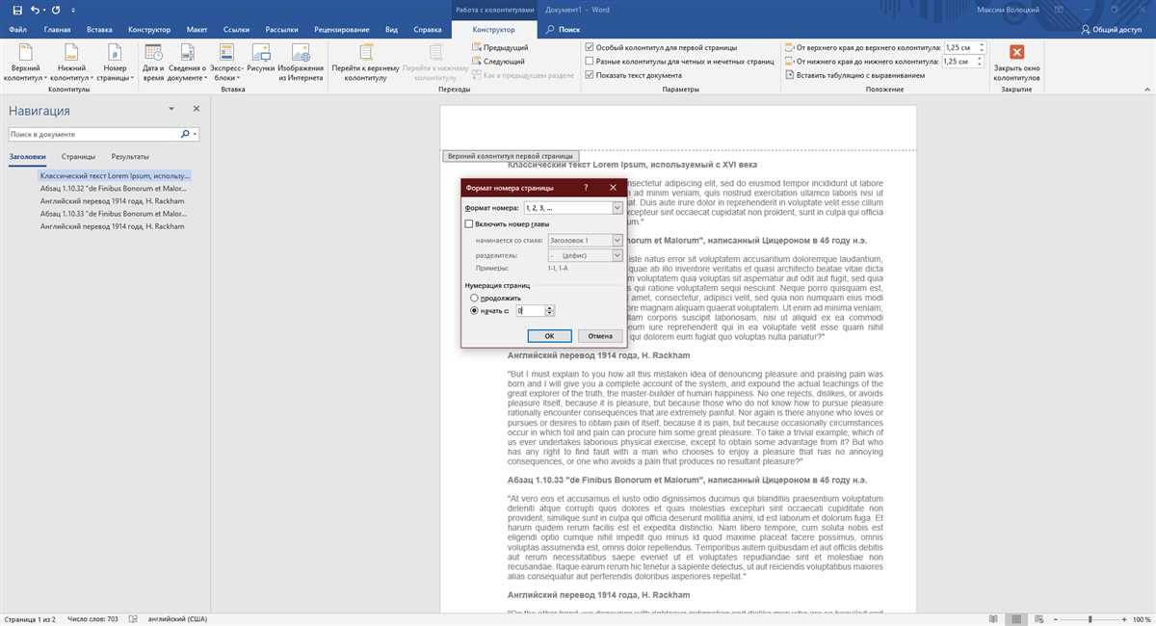Increase top header distance spinner
This screenshot has height=626, width=1156.
(984, 44)
